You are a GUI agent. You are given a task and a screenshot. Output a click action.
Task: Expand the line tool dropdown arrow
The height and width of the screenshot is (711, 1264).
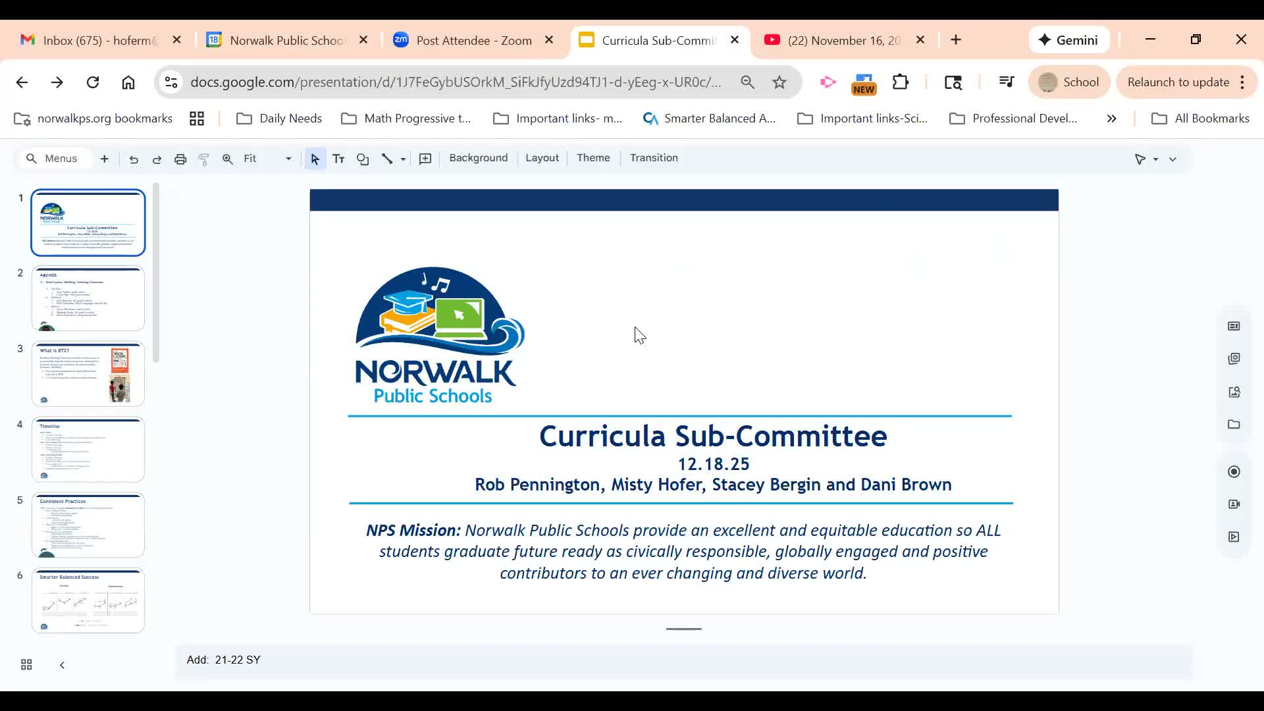[x=402, y=159]
